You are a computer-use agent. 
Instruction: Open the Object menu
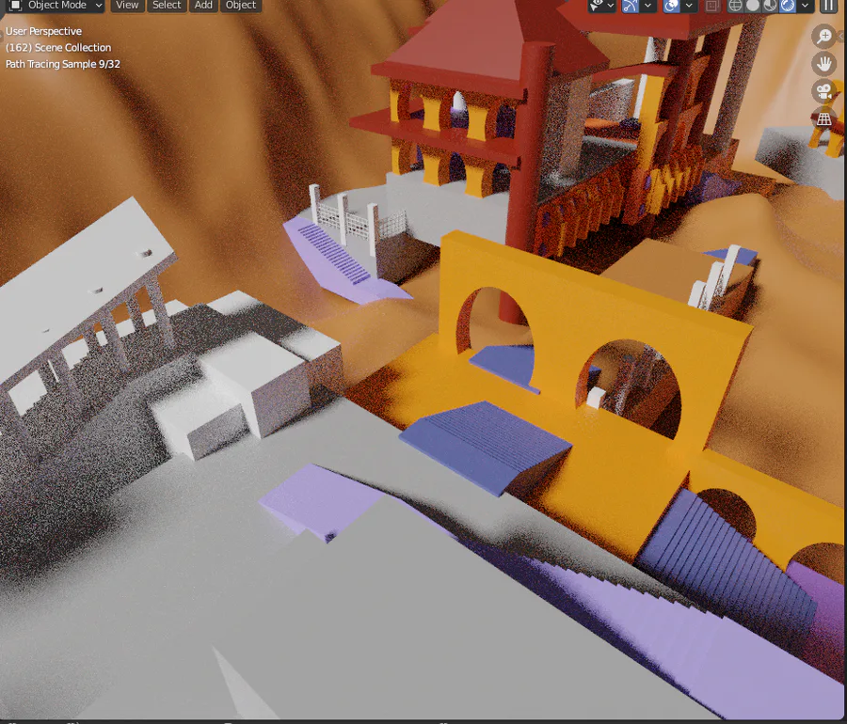point(240,6)
